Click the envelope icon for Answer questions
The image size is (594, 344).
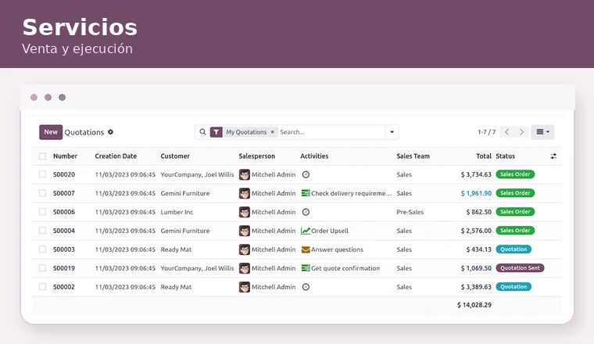306,249
